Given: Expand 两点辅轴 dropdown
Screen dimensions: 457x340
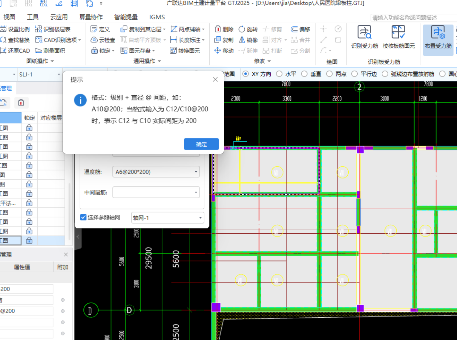Looking at the screenshot, I should pos(203,29).
